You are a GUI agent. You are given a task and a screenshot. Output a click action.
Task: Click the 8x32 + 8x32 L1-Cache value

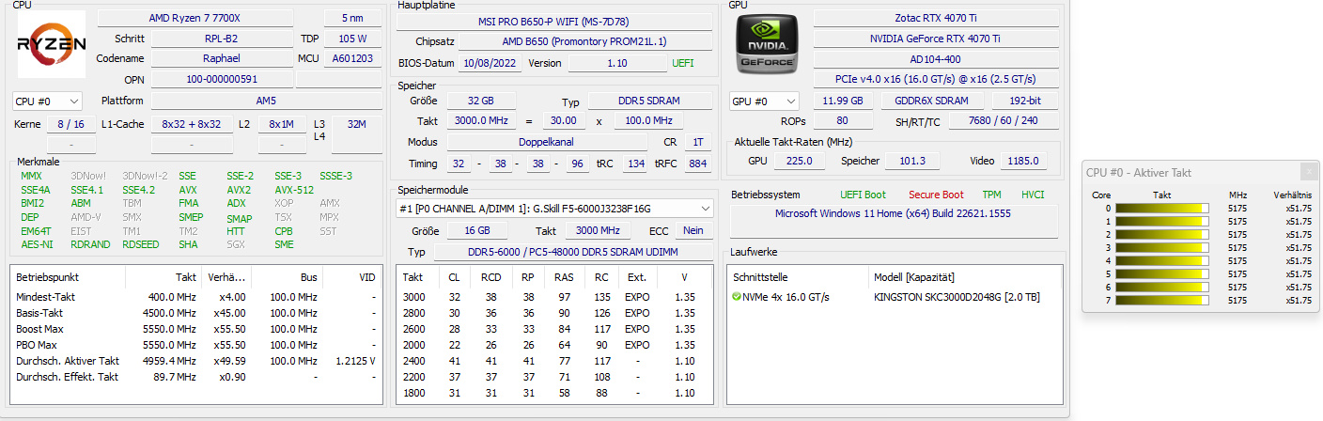coord(192,124)
